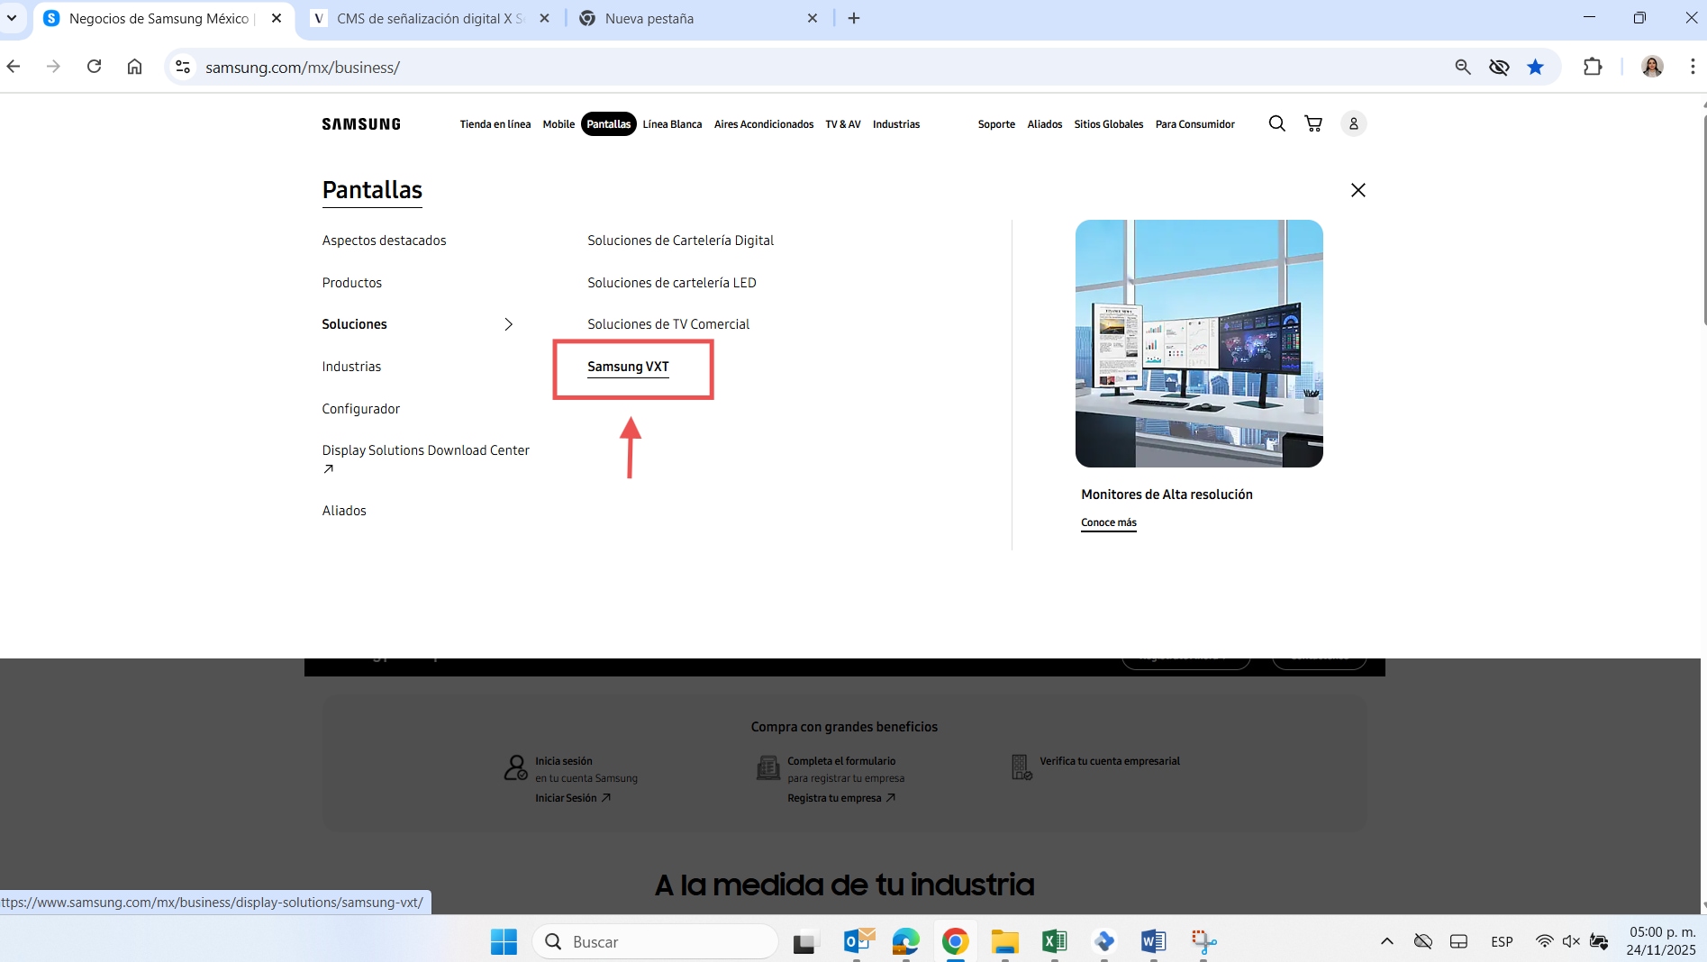Click the Samsung search magnifier icon
The height and width of the screenshot is (962, 1707).
click(1276, 123)
